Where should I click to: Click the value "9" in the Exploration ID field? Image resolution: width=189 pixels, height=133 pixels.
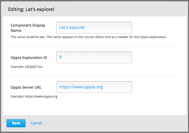pos(60,57)
